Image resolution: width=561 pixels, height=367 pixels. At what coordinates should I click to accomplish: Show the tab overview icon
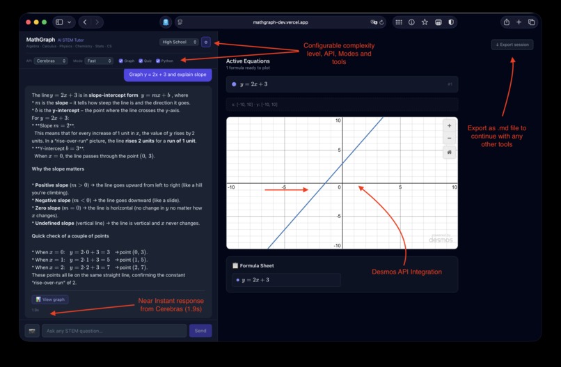[531, 22]
